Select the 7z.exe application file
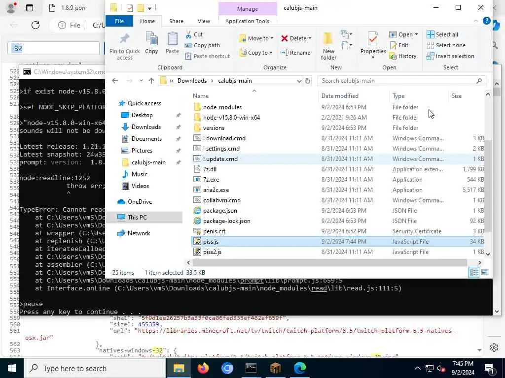This screenshot has width=505, height=378. coord(211,180)
